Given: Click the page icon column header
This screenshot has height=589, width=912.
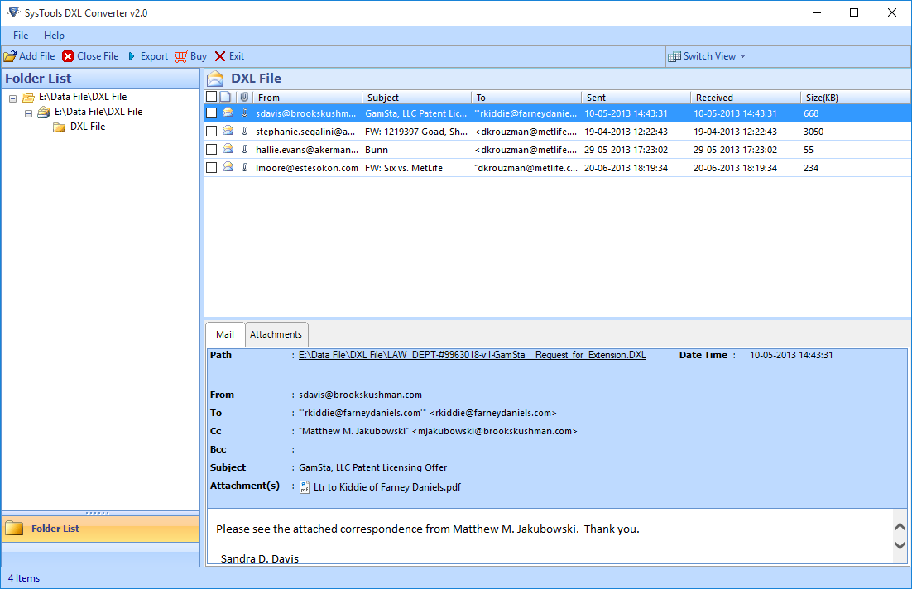Looking at the screenshot, I should 226,97.
